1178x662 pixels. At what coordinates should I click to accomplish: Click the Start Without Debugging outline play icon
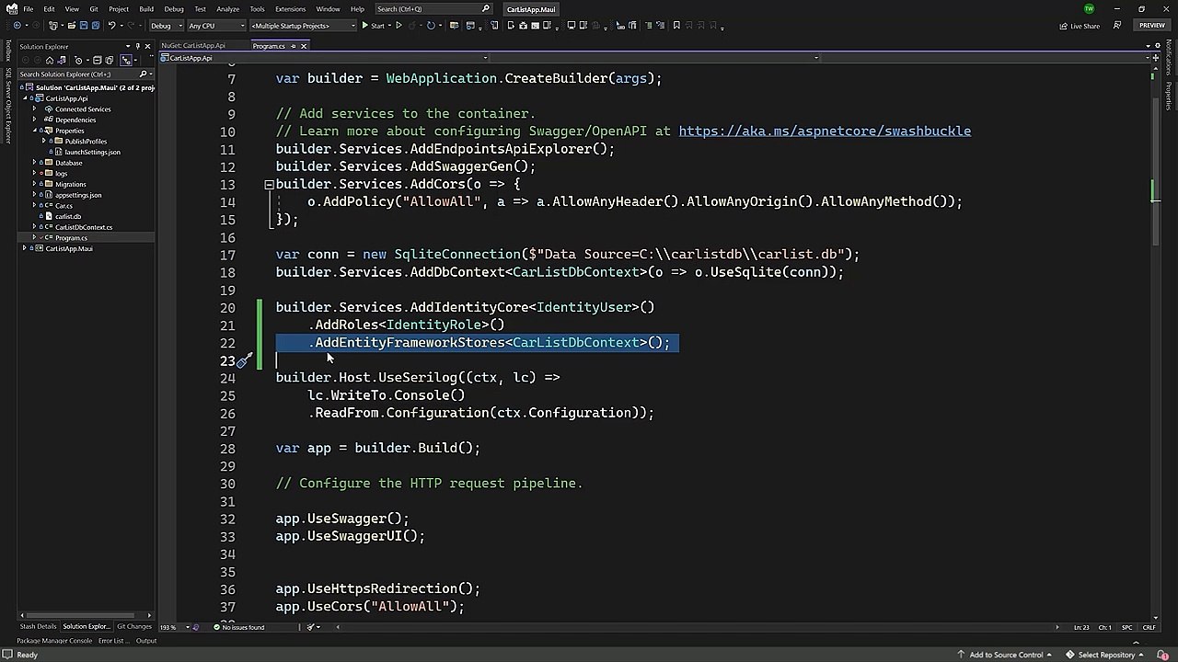click(x=398, y=26)
